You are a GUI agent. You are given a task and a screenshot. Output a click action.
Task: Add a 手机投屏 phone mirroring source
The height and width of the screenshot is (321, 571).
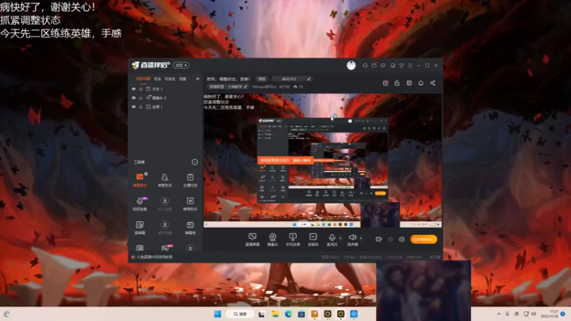coord(293,240)
